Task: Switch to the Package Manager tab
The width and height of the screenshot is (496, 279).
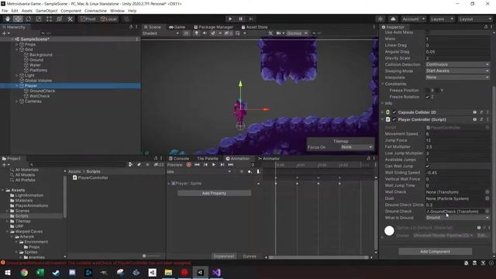Action: [214, 27]
